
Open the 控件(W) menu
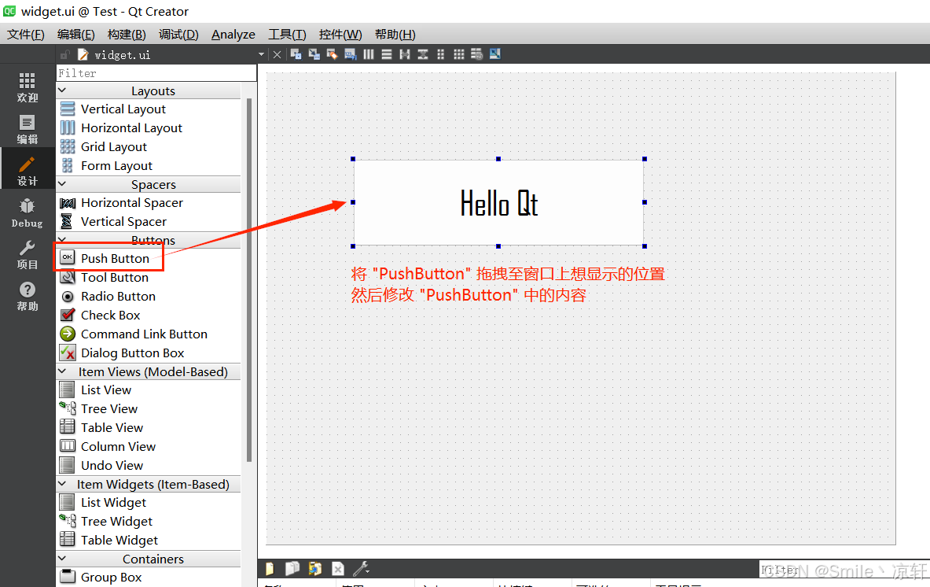click(x=340, y=35)
